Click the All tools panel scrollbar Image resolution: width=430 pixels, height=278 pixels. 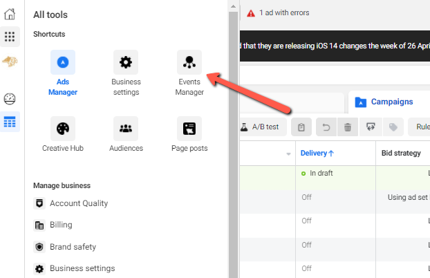234,144
